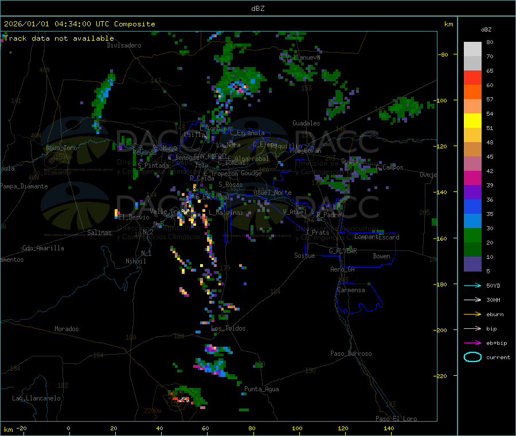The height and width of the screenshot is (436, 516).
Task: Click the G_ALVEAR map label
Action: click(x=343, y=251)
